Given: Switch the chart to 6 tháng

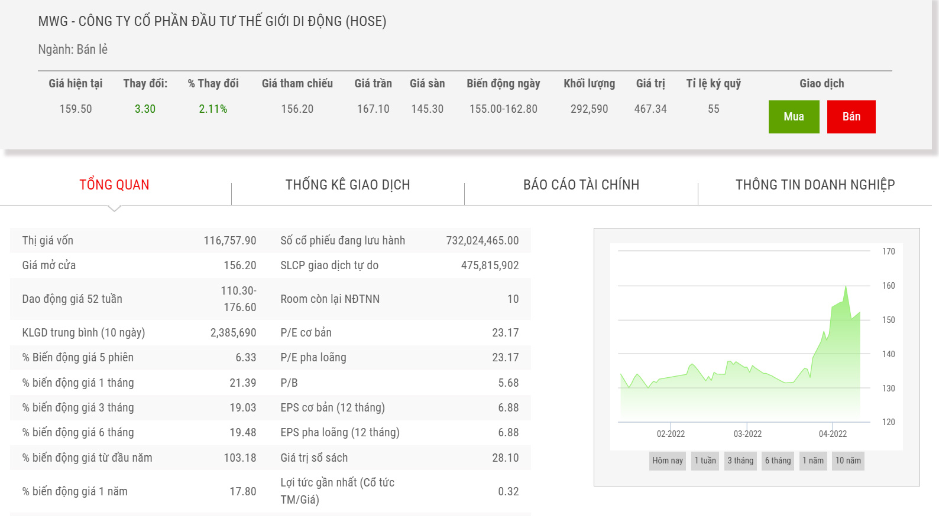Looking at the screenshot, I should [x=778, y=461].
